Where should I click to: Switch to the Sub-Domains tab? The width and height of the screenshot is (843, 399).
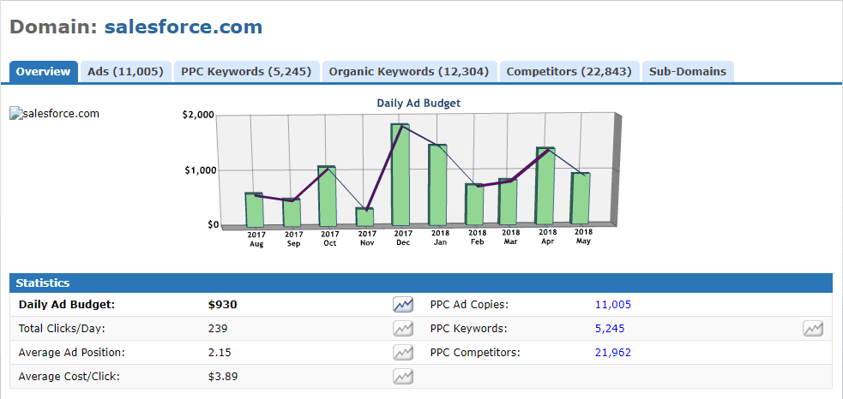(688, 71)
